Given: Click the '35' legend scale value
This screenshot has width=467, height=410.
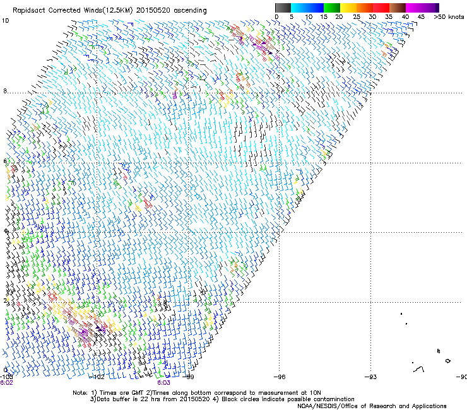Looking at the screenshot, I should click(x=389, y=17).
